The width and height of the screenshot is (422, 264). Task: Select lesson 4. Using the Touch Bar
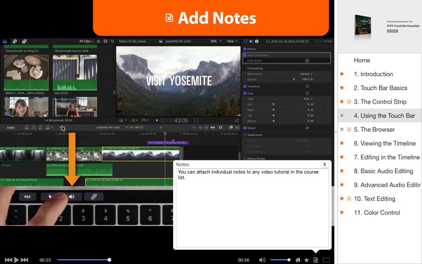385,116
